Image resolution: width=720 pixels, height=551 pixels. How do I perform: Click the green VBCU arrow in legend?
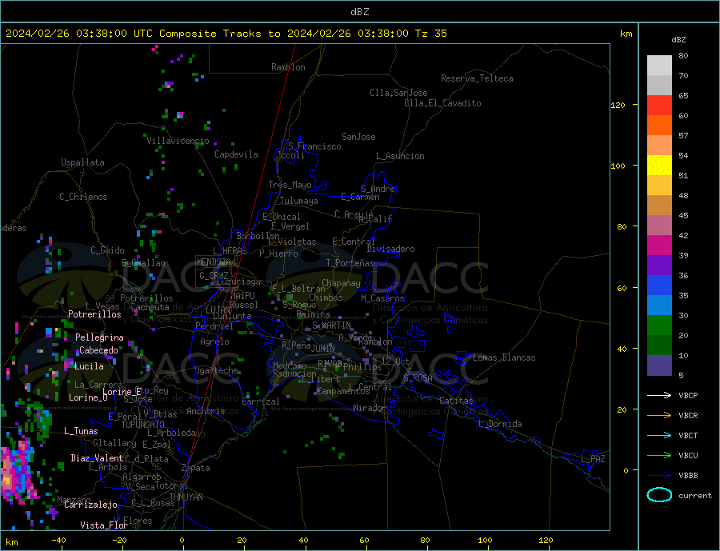pos(659,456)
